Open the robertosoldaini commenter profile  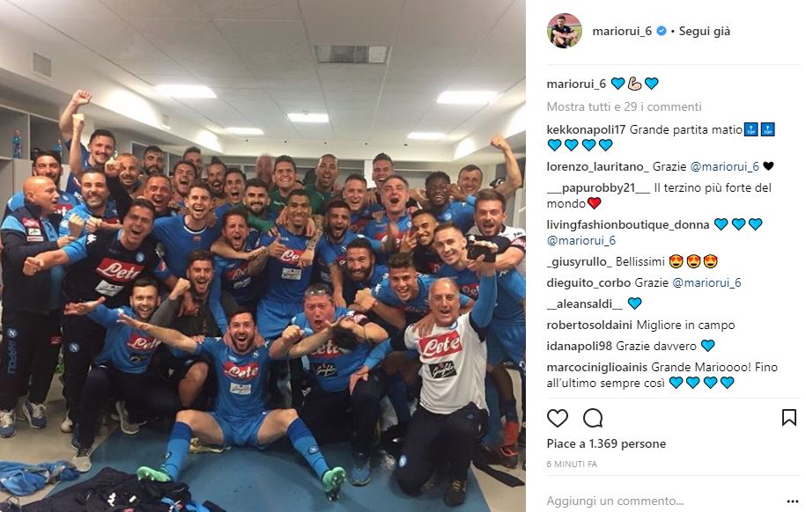589,325
